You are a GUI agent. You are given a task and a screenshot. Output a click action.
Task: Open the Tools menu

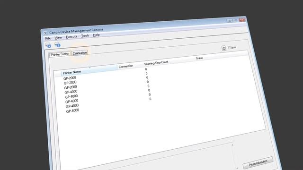85,36
